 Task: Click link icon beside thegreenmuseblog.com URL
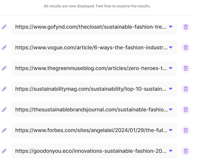click(4, 68)
